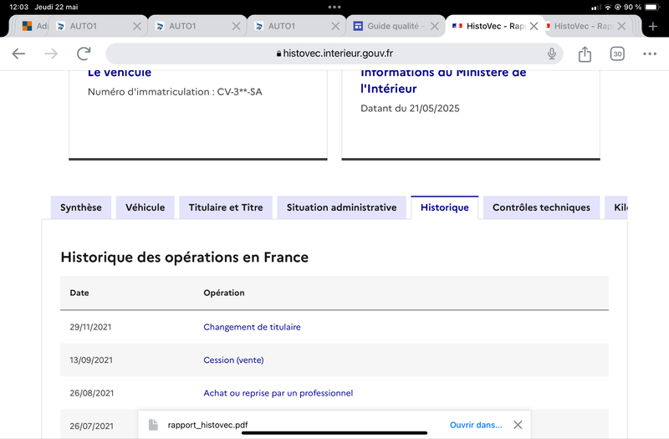Click the Changement de titulaire operation
The height and width of the screenshot is (439, 669).
[x=252, y=327]
